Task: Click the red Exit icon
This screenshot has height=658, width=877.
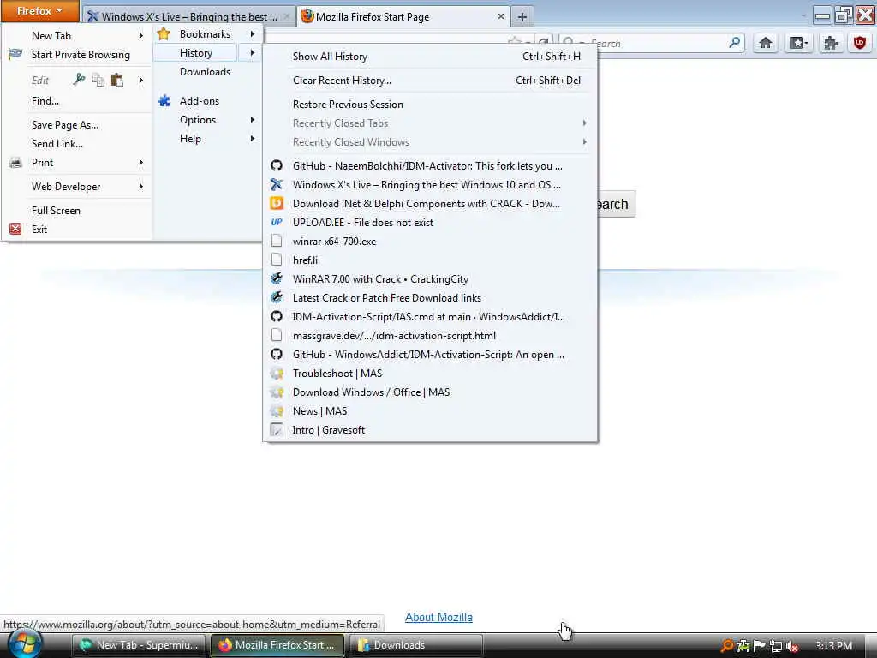Action: [x=15, y=229]
